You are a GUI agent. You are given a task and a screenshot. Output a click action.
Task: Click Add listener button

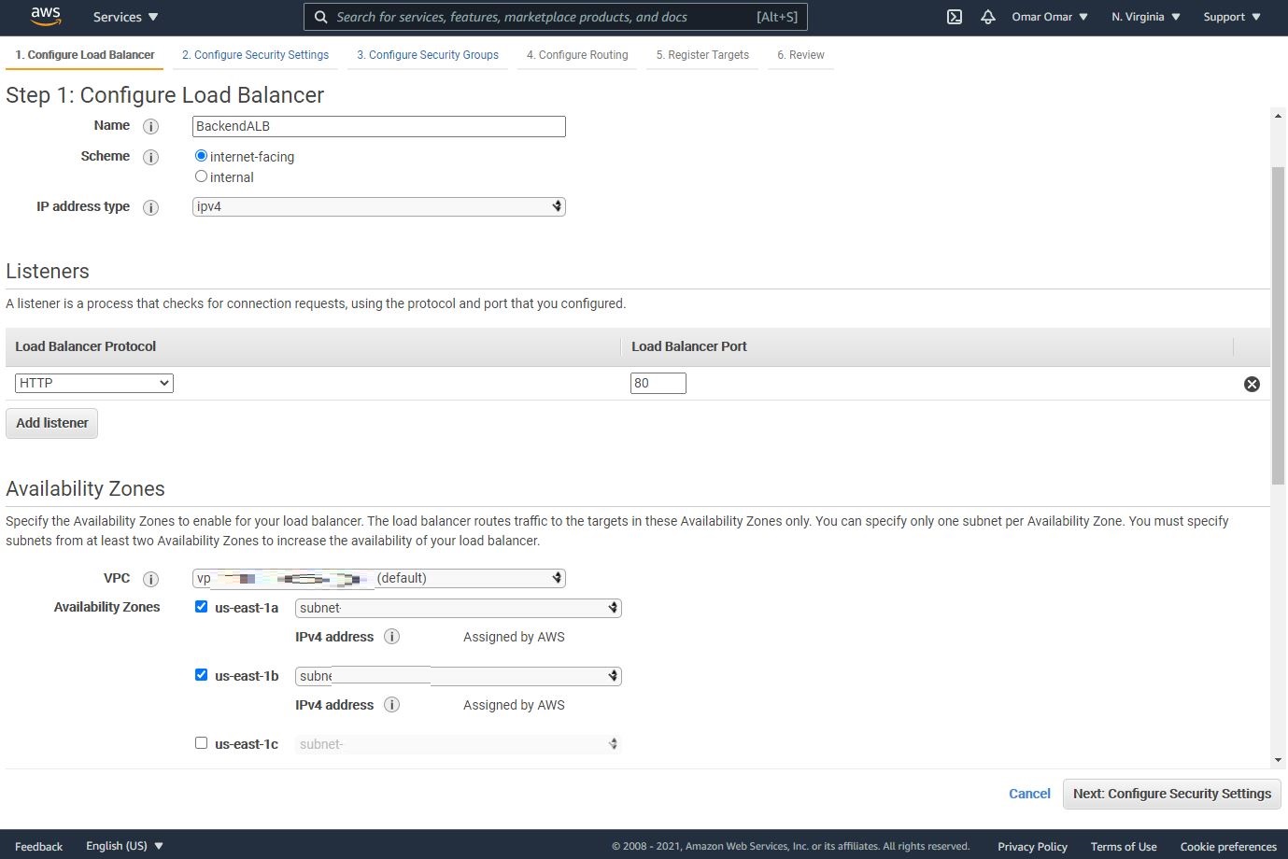tap(52, 423)
